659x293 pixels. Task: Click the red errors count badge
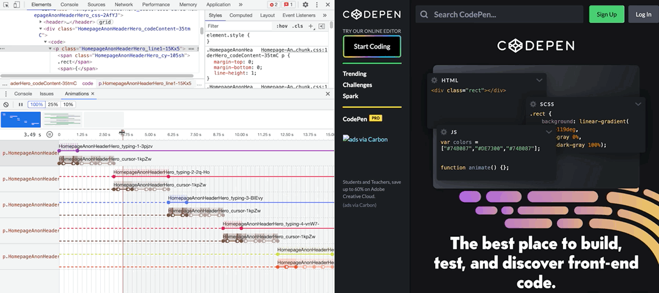[x=274, y=5]
